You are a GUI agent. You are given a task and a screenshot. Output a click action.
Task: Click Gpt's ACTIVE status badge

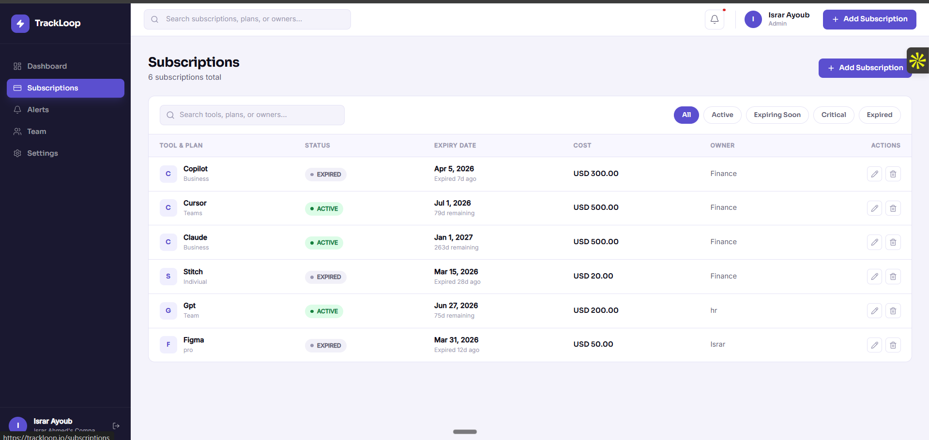point(324,311)
